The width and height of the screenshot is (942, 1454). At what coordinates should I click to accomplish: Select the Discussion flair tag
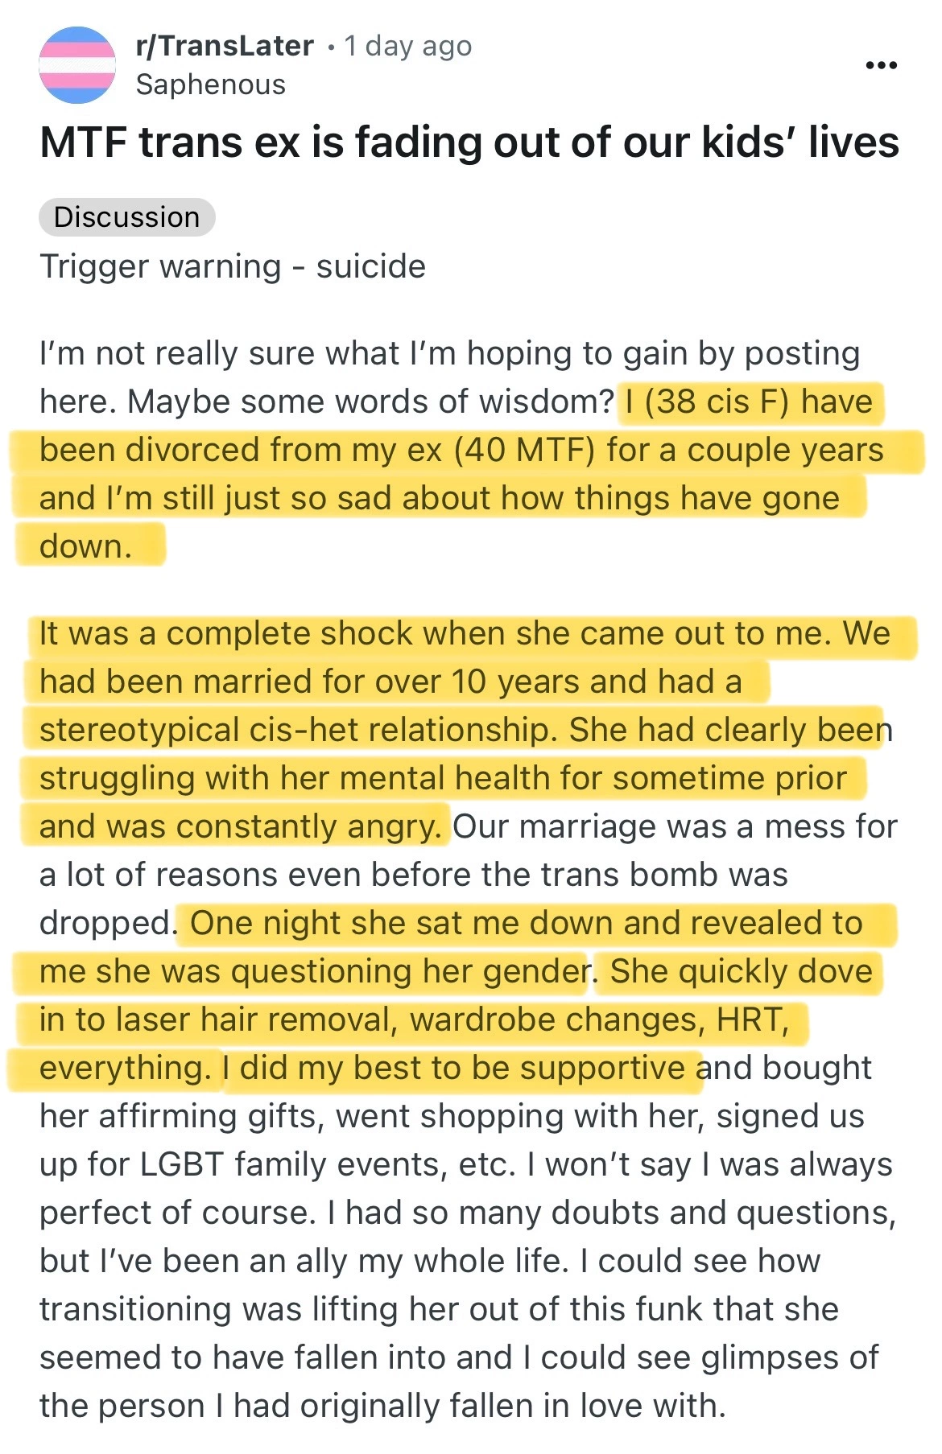coord(126,217)
